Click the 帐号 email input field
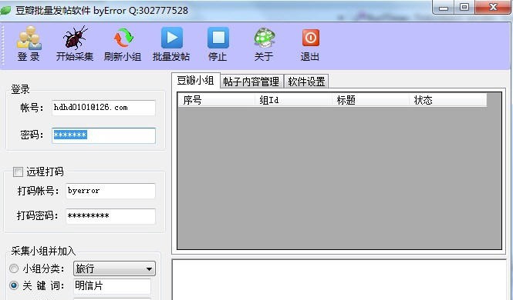This screenshot has height=300, width=513. [103, 108]
